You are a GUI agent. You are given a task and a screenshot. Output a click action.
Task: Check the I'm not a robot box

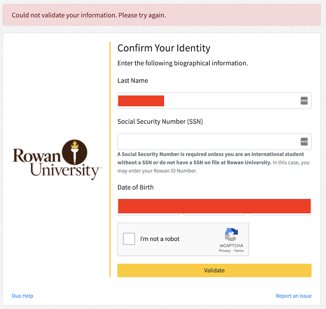point(129,239)
